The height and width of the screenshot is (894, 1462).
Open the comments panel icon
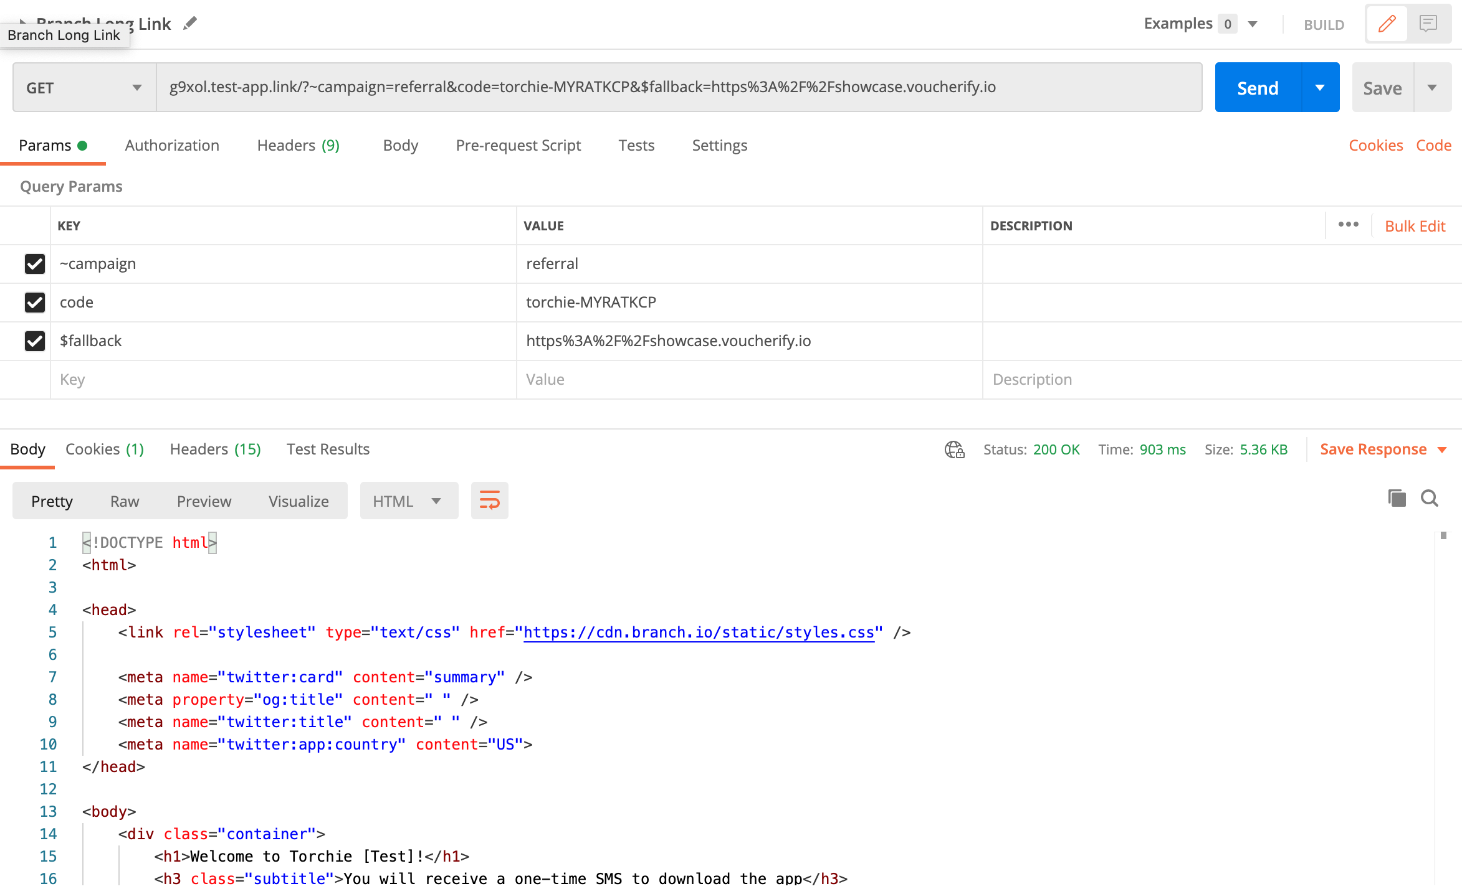click(x=1428, y=24)
